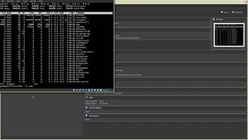
Task: Click the '[4]+ Stopped top' line
Action: tap(19, 84)
